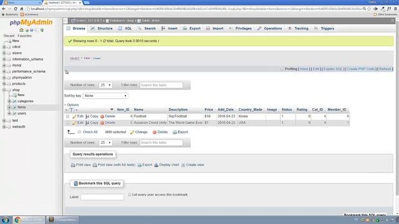Click the bookmark Label input field
This screenshot has width=399, height=224.
coord(102,197)
